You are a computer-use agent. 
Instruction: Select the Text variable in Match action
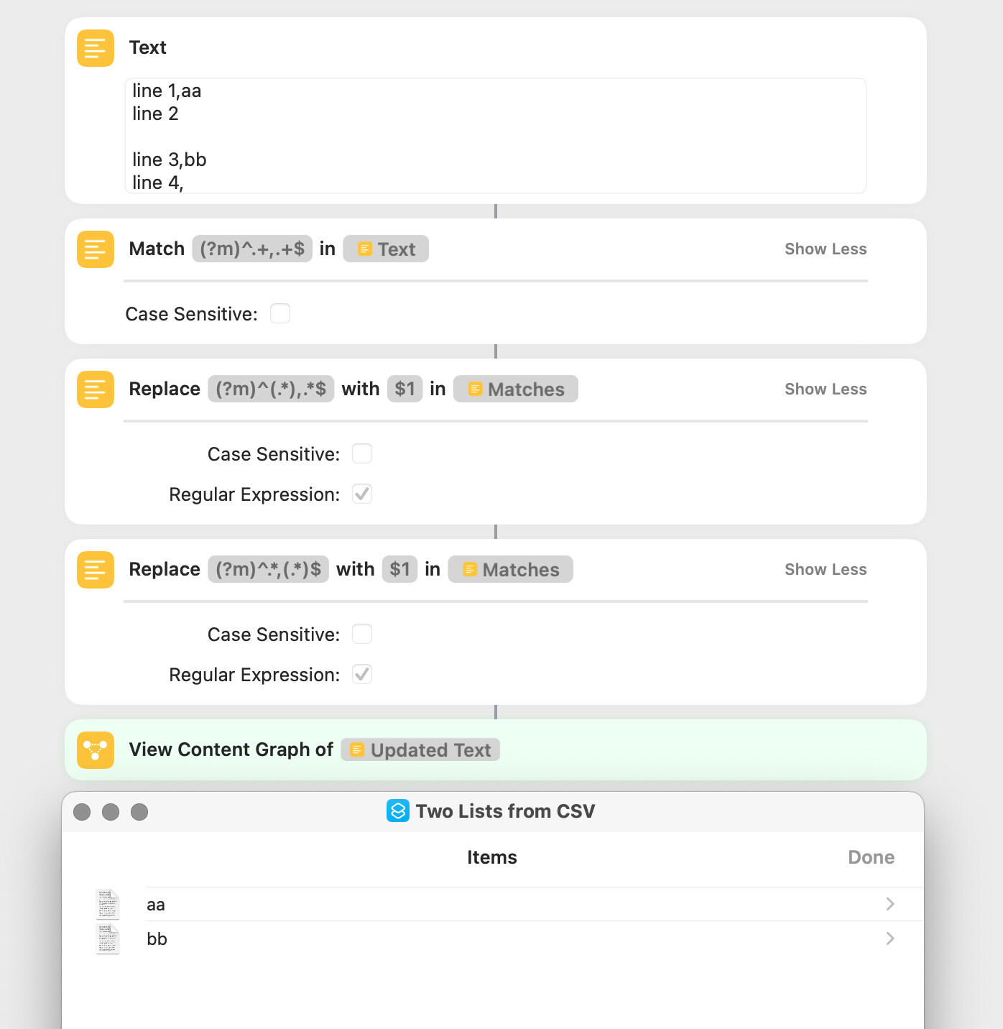pyautogui.click(x=386, y=249)
